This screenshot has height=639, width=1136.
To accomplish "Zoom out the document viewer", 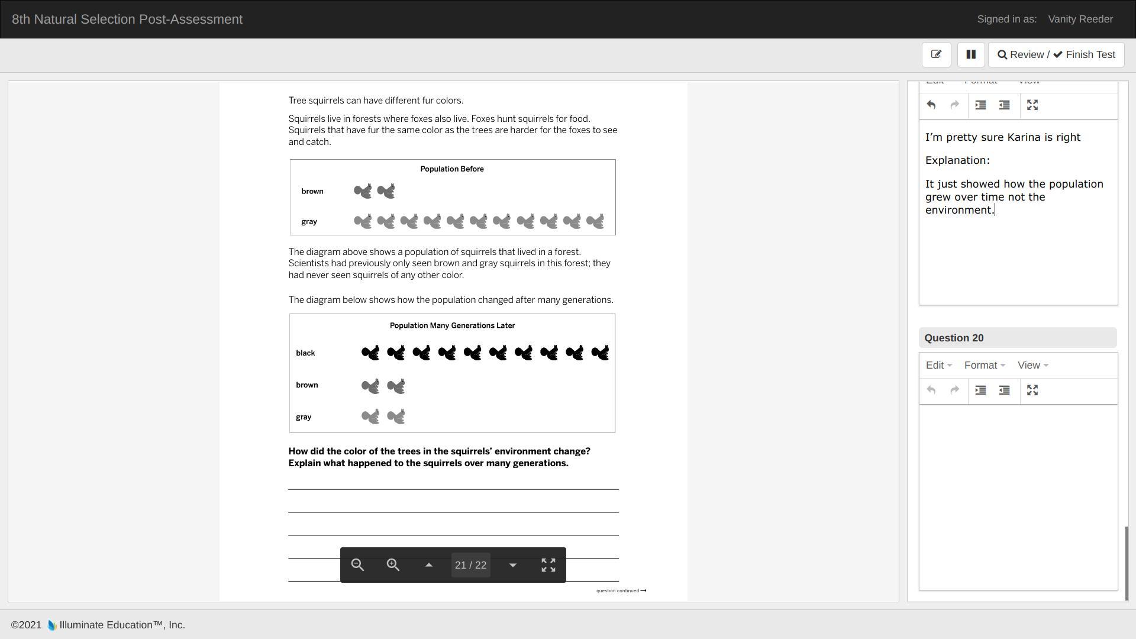I will point(357,565).
